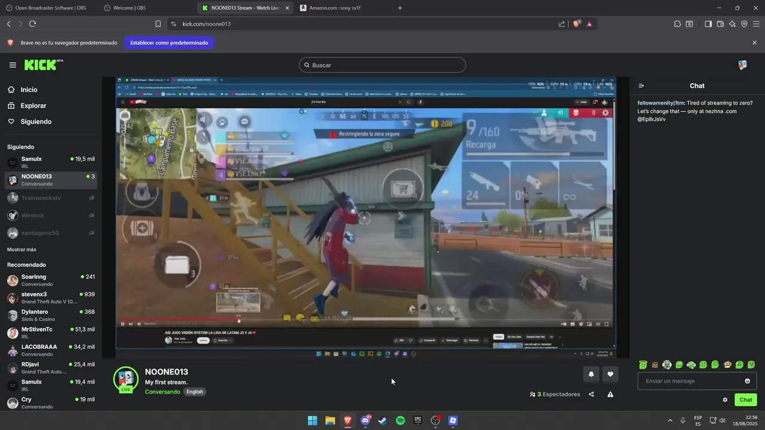
Task: Open the offline Trainwreckstv channel
Action: click(51, 198)
